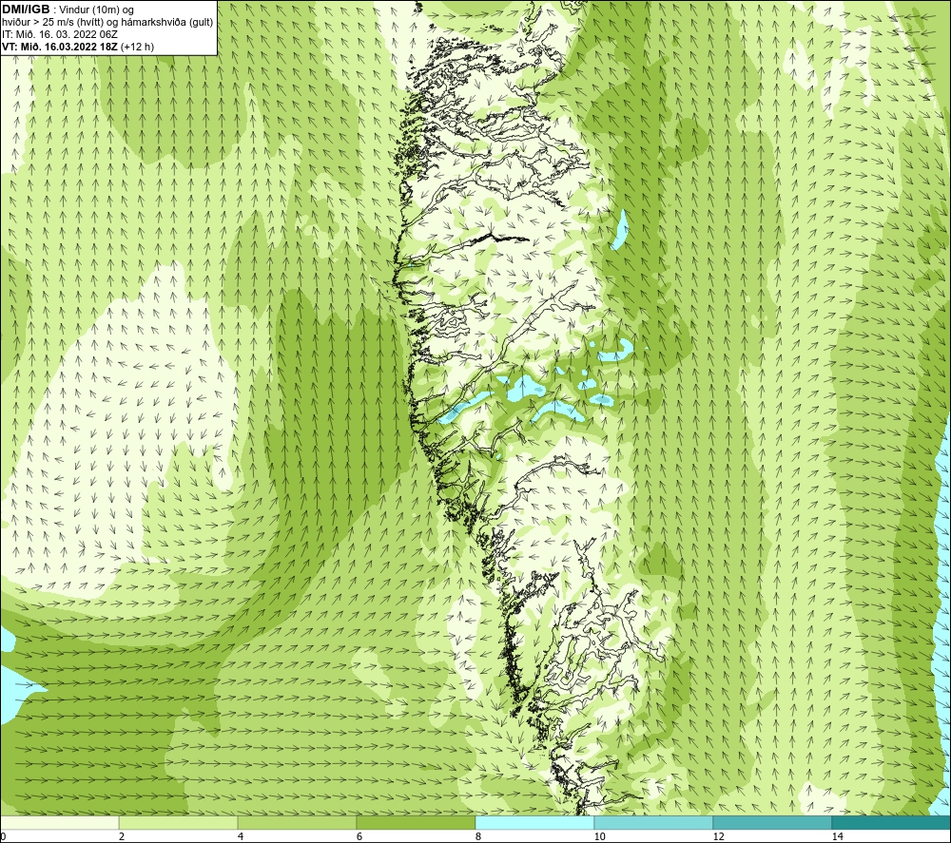Viewport: 951px width, 843px height.
Task: Click the scale label '4'
Action: [241, 836]
